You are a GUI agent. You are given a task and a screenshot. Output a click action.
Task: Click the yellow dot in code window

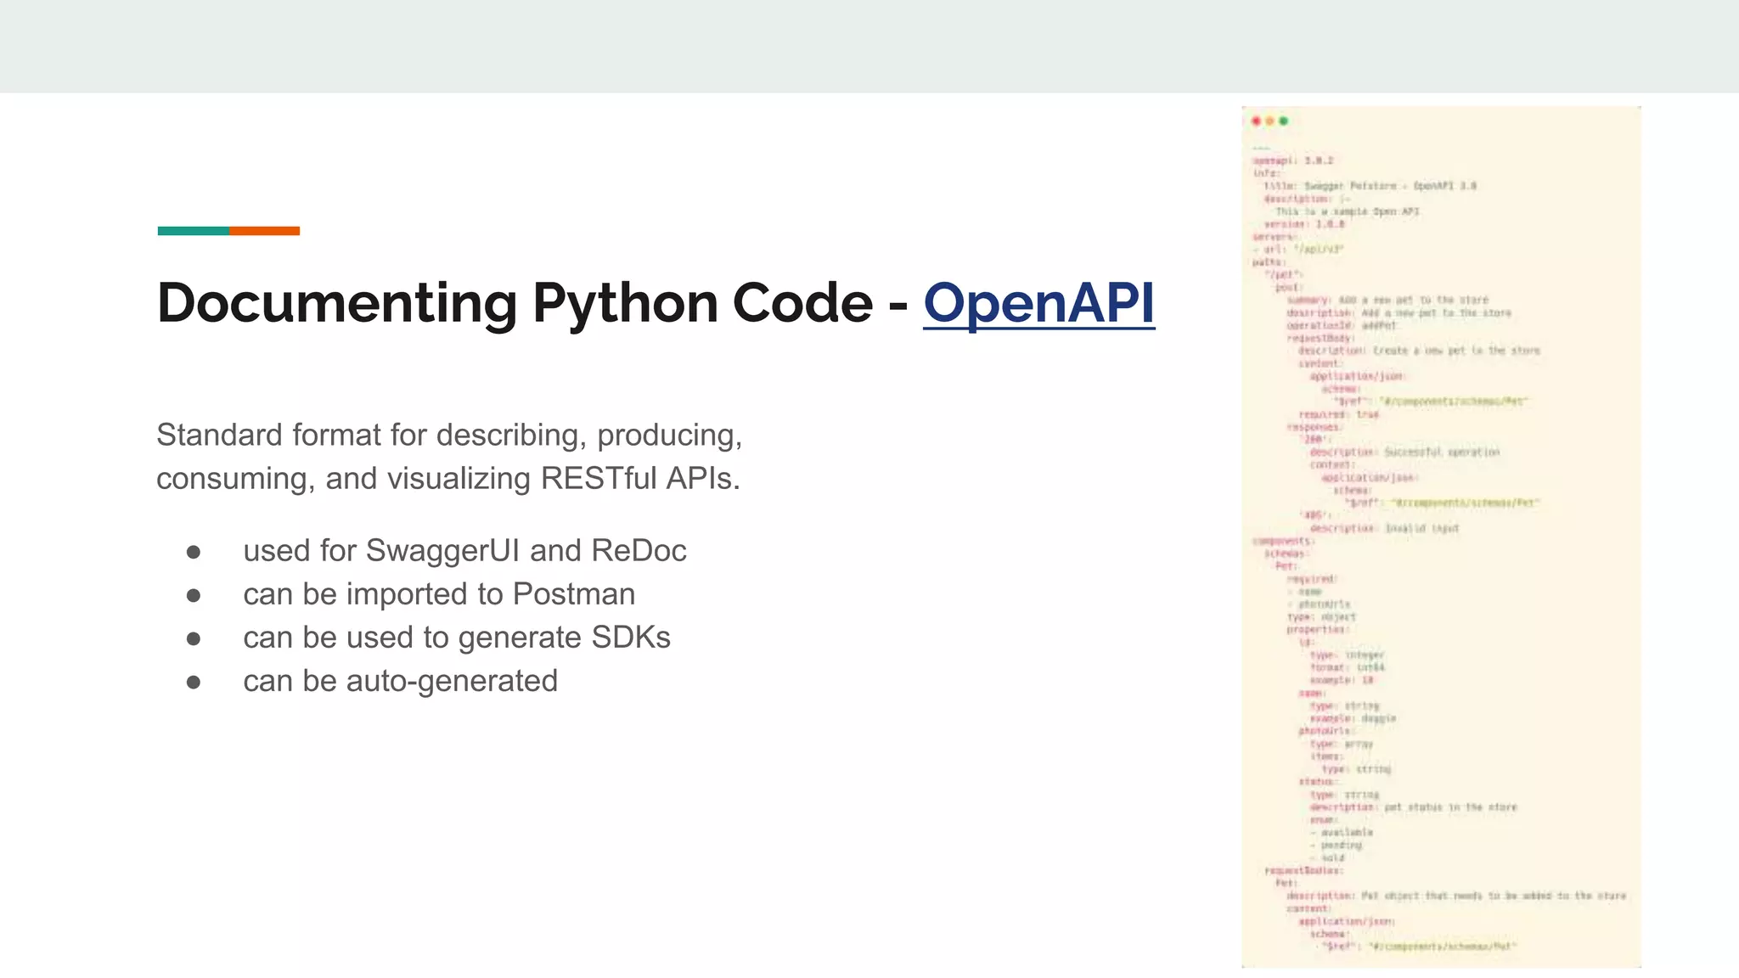point(1270,121)
